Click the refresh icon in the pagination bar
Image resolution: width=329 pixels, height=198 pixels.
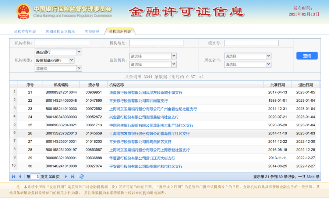(82, 176)
